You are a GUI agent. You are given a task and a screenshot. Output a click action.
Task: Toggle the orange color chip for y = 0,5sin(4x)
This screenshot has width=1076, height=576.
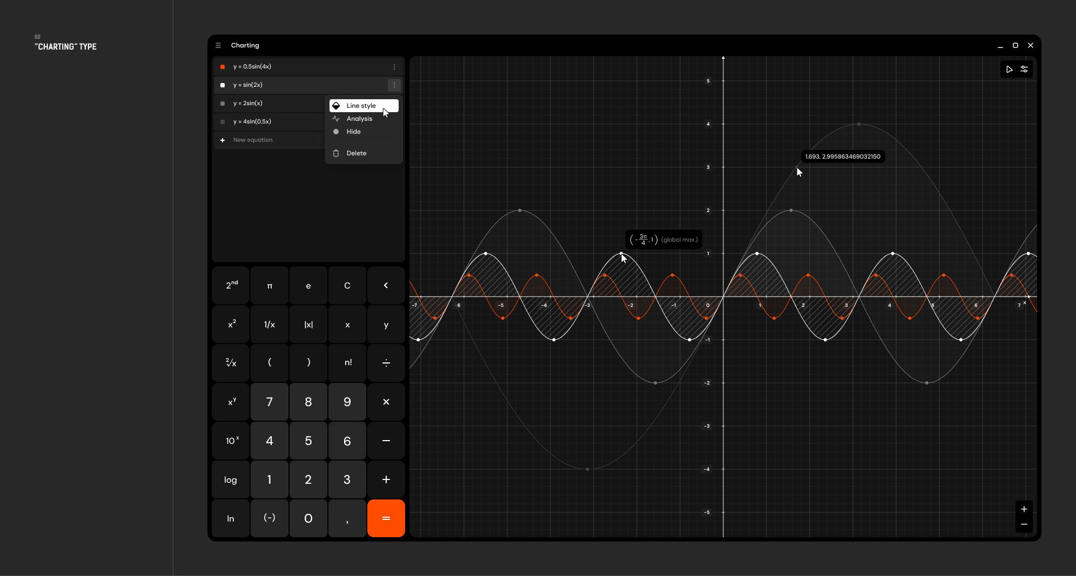(223, 66)
